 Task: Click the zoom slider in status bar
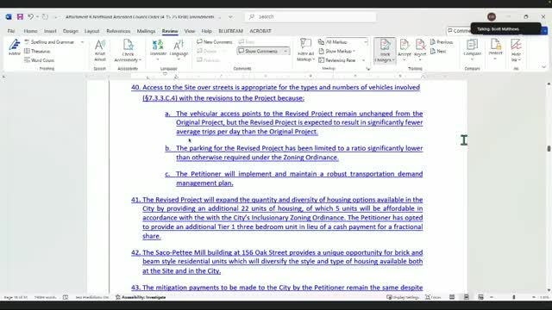(514, 297)
